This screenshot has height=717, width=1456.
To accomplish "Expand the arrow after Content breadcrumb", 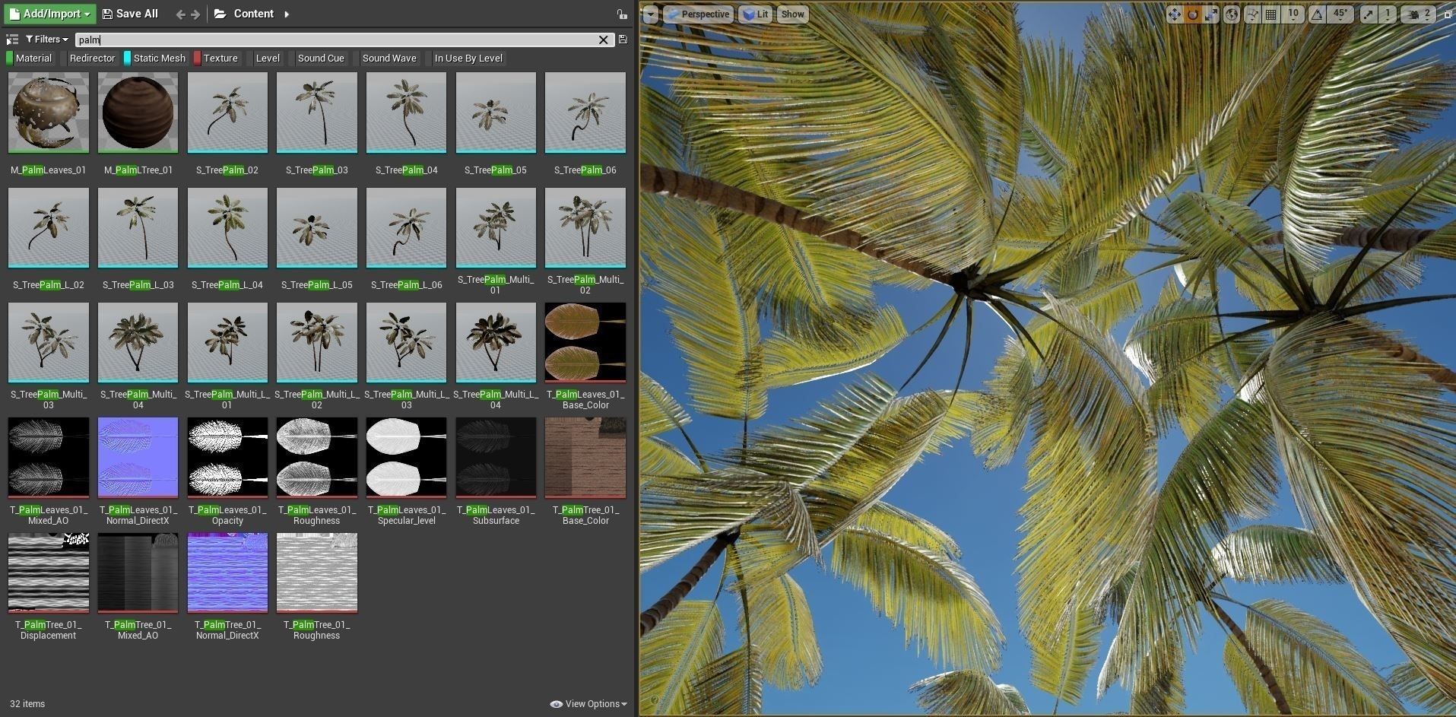I will tap(287, 14).
